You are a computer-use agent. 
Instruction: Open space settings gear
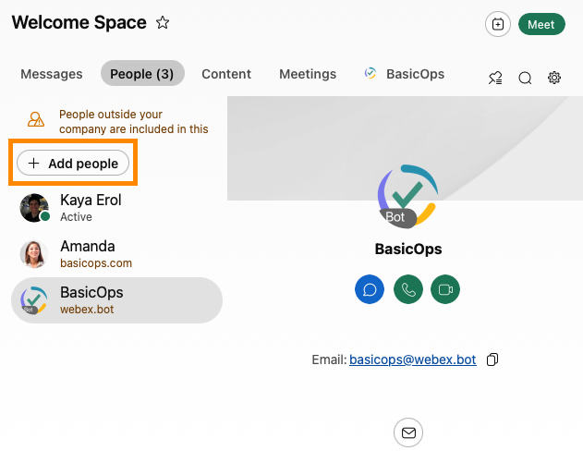554,78
